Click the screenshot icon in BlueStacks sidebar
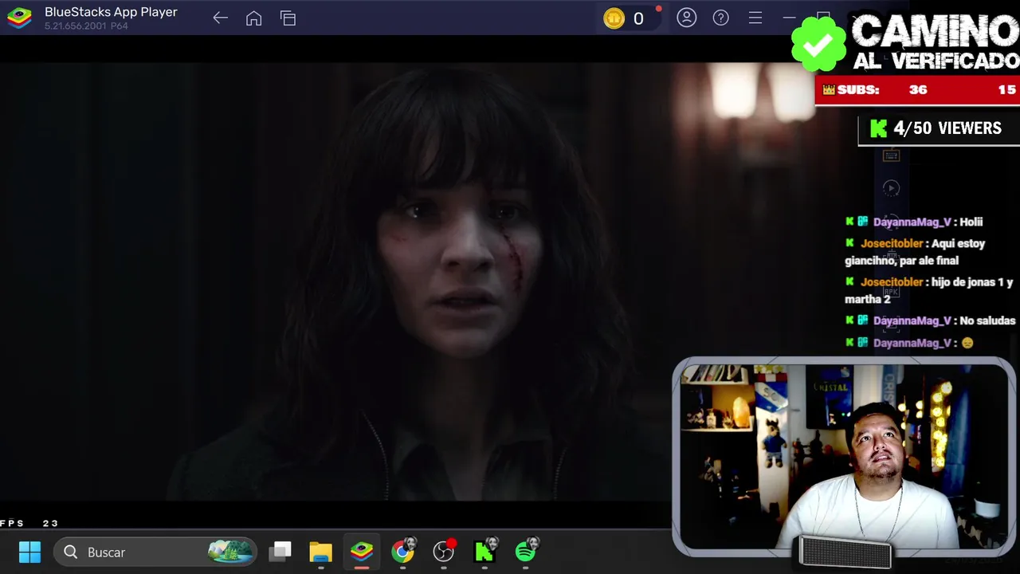1020x574 pixels. tap(891, 324)
